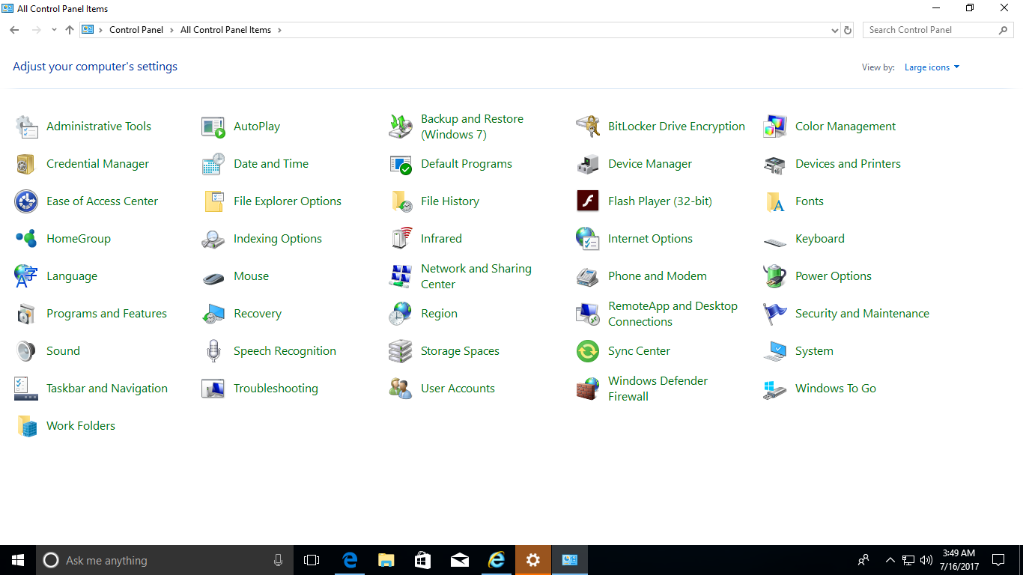
Task: Refresh the Control Panel view
Action: pos(848,30)
